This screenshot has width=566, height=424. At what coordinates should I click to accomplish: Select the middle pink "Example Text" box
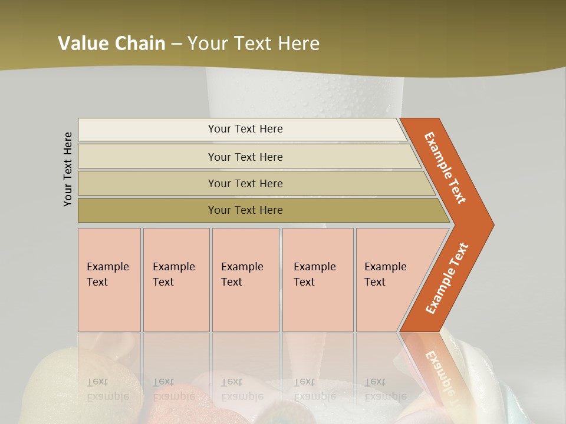pyautogui.click(x=245, y=280)
